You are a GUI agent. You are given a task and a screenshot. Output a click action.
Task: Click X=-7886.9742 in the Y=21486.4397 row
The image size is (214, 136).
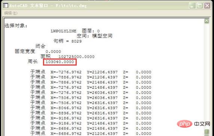66,82
